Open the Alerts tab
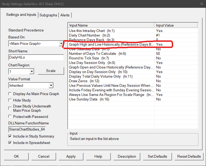The width and height of the screenshot is (206, 166). 65,15
